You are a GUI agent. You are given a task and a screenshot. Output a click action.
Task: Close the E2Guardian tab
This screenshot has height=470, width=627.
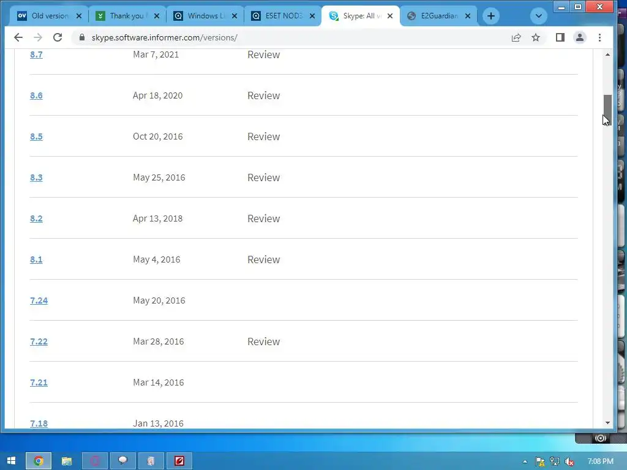click(467, 16)
